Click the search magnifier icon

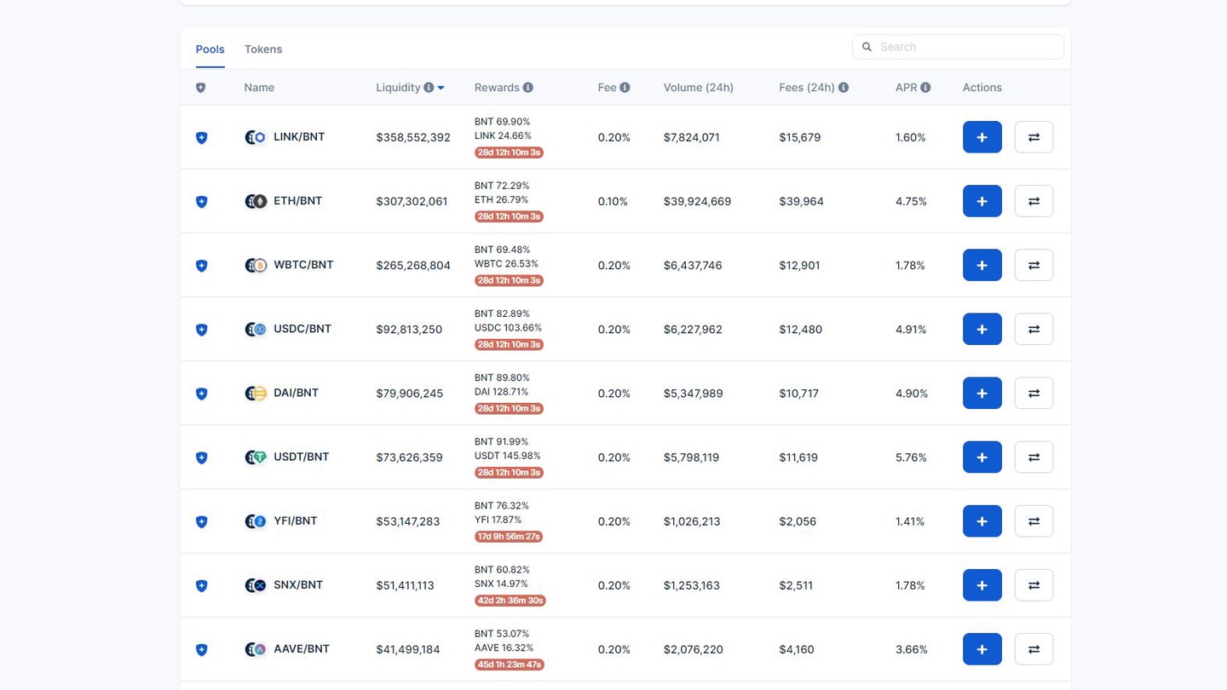coord(867,47)
